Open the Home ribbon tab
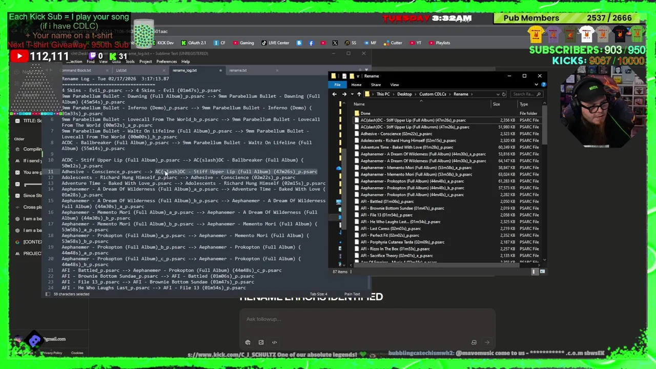656x369 pixels. (356, 85)
